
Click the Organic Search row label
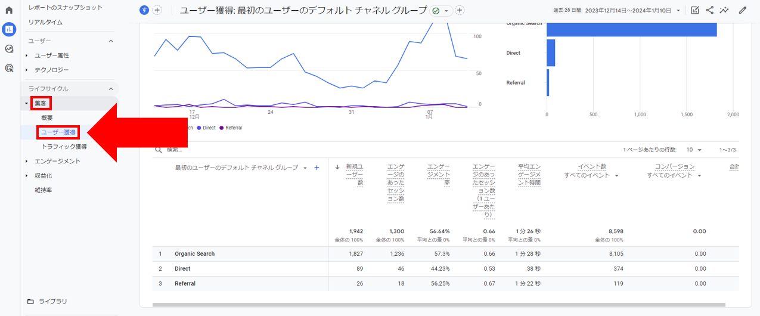[194, 254]
